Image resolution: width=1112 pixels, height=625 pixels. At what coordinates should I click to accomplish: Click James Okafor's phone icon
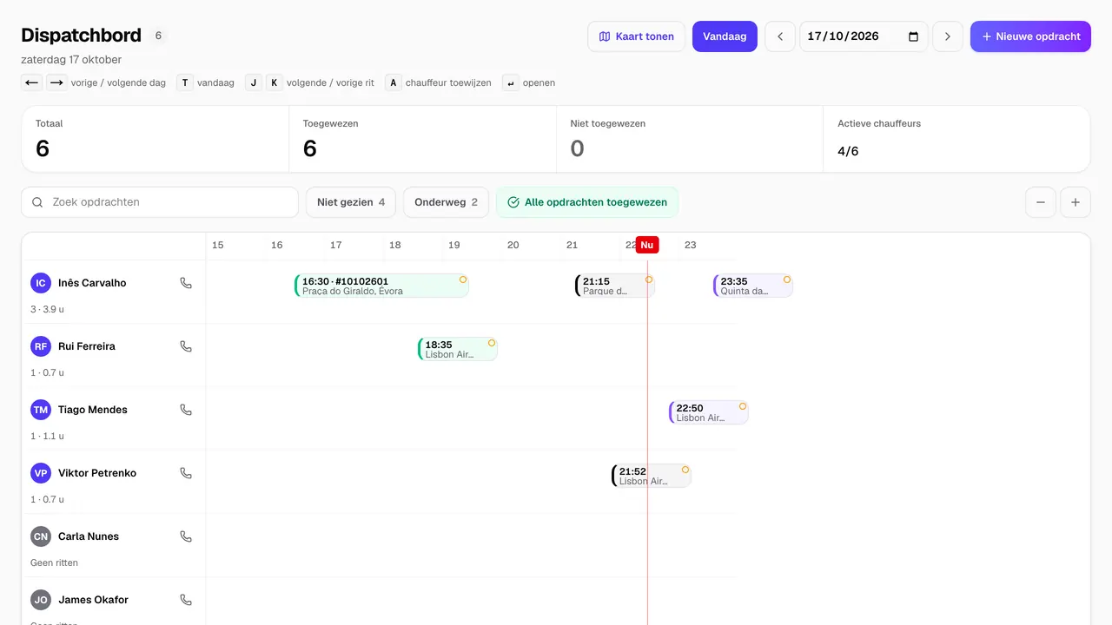[x=186, y=600]
